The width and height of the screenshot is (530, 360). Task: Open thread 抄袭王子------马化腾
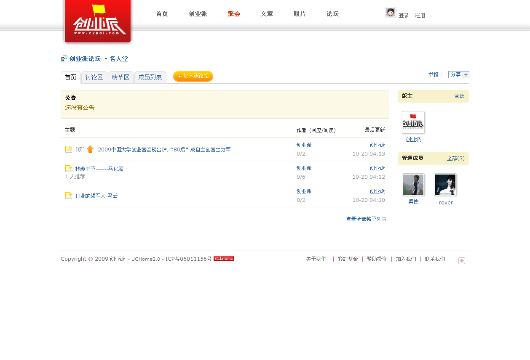[99, 169]
